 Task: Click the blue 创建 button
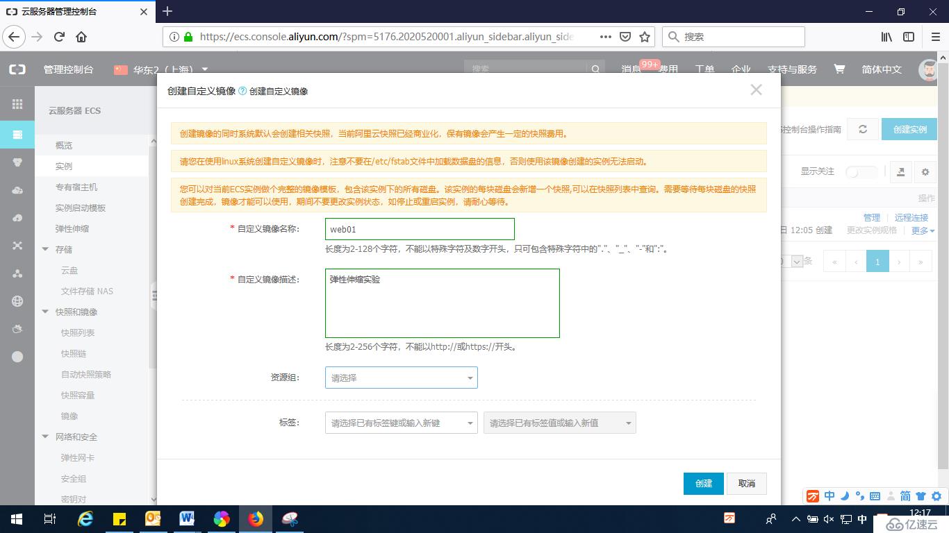click(x=704, y=484)
